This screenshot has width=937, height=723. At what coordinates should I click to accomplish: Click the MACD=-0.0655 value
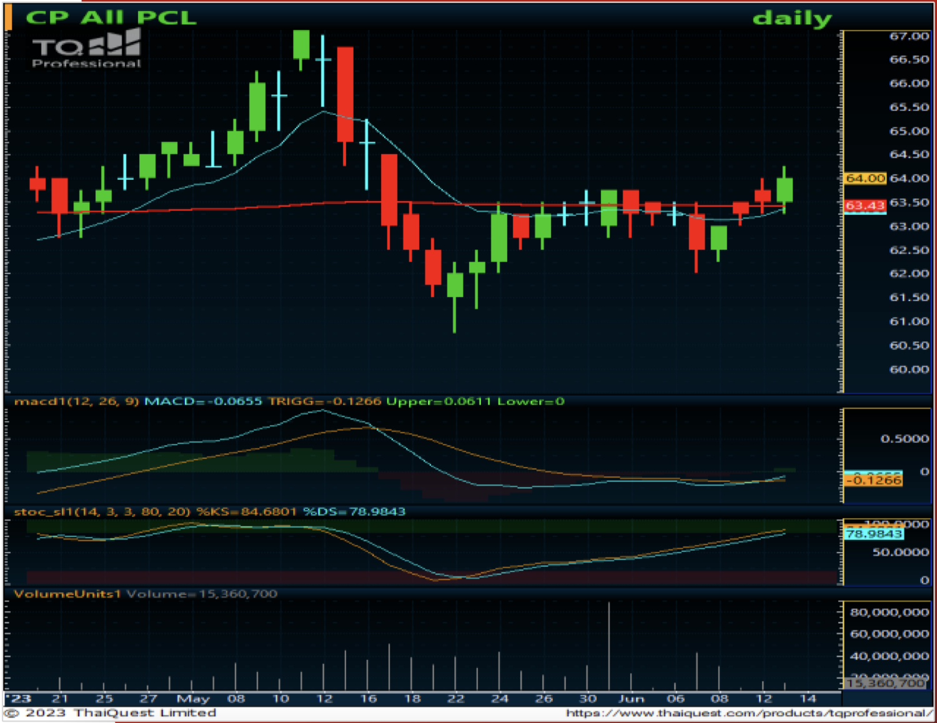coord(203,401)
